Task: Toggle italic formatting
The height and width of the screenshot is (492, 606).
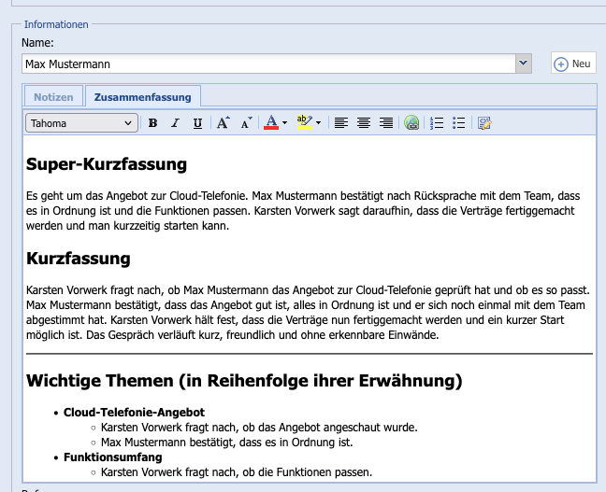Action: coord(175,123)
